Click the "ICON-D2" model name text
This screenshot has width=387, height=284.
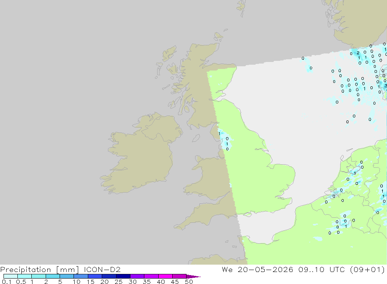[x=102, y=269]
